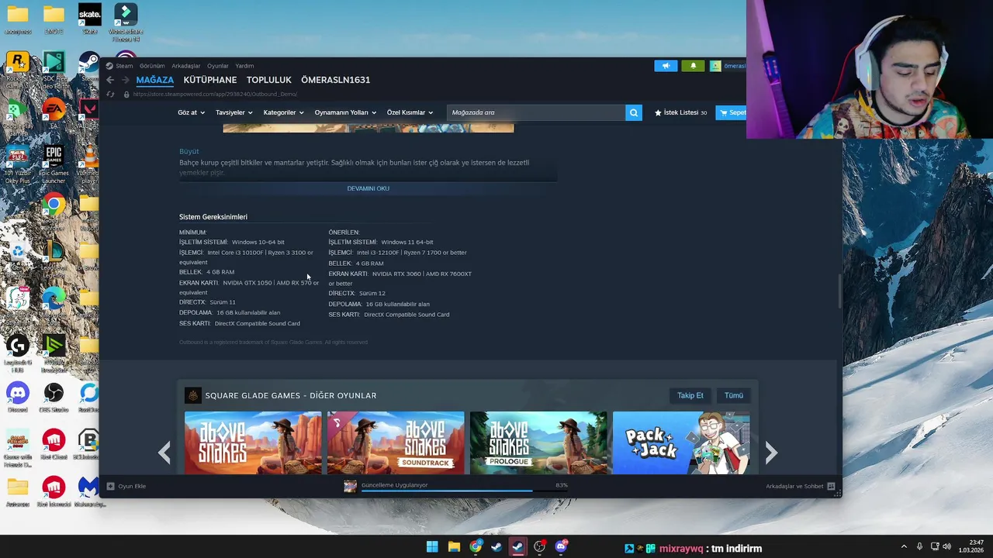Viewport: 993px width, 558px height.
Task: Expand Özel Kısımlar dropdown menu
Action: click(x=410, y=112)
